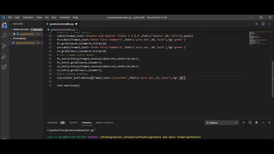This screenshot has width=274, height=154.
Task: Open the Terminal menu
Action: click(x=65, y=17)
